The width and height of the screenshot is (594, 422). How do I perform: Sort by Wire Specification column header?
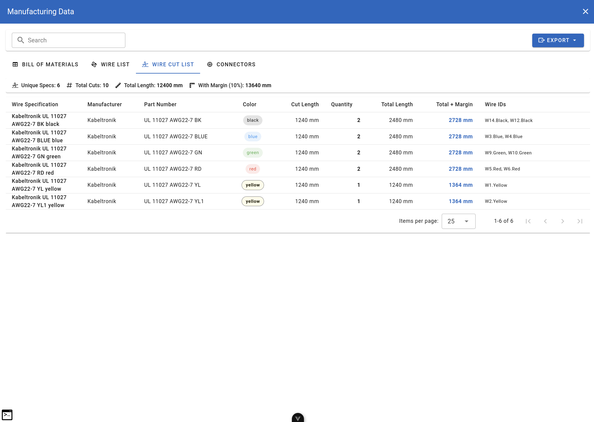35,104
